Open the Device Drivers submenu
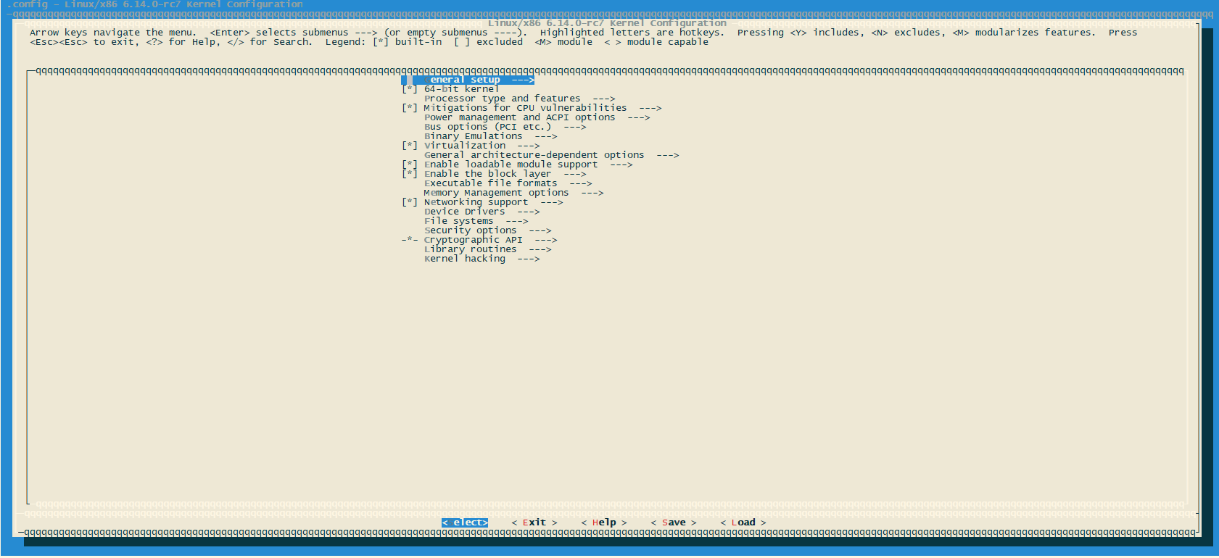 pyautogui.click(x=464, y=212)
